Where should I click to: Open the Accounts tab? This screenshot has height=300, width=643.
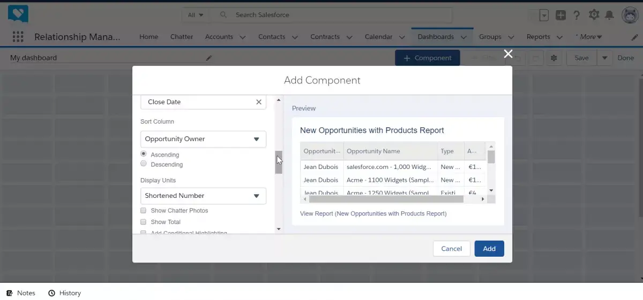[219, 37]
